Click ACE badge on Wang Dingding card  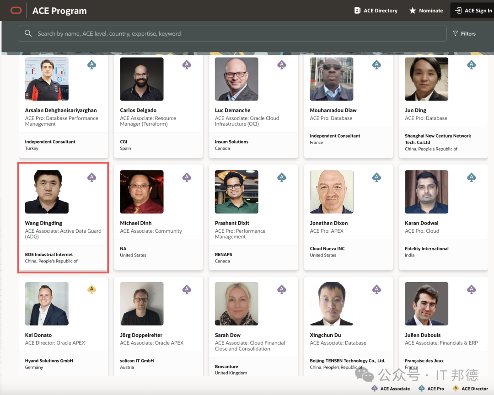[91, 177]
